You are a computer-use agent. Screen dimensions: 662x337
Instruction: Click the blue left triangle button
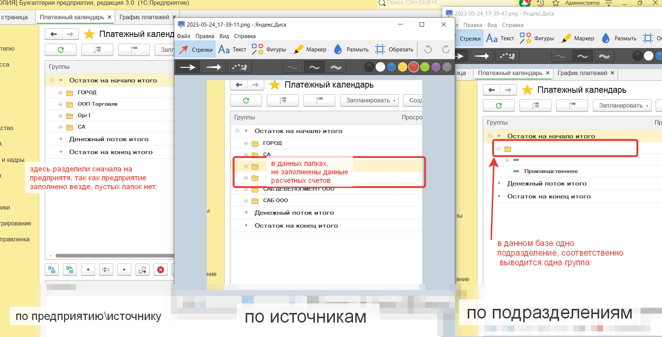[x=88, y=270]
